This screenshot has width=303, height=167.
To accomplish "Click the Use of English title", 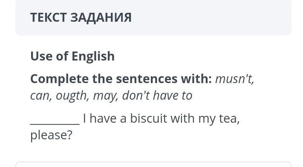I will 72,56.
